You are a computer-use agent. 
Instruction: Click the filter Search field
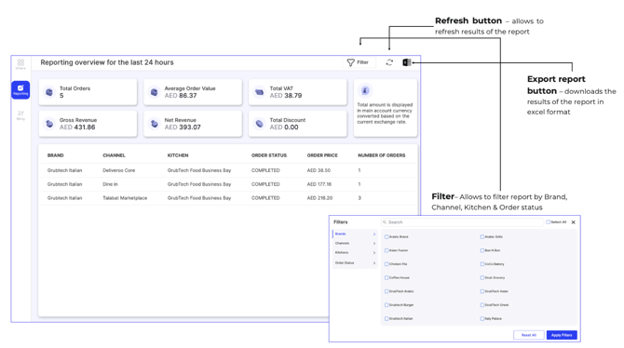pos(462,222)
